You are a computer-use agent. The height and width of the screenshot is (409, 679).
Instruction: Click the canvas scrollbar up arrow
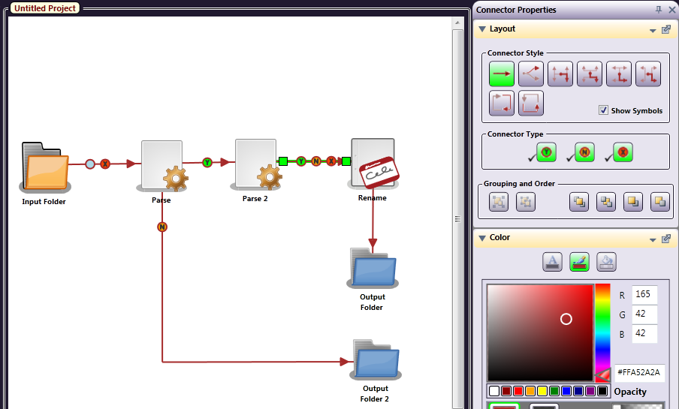457,23
